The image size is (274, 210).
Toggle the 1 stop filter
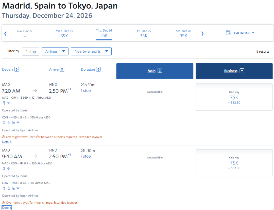click(x=31, y=52)
